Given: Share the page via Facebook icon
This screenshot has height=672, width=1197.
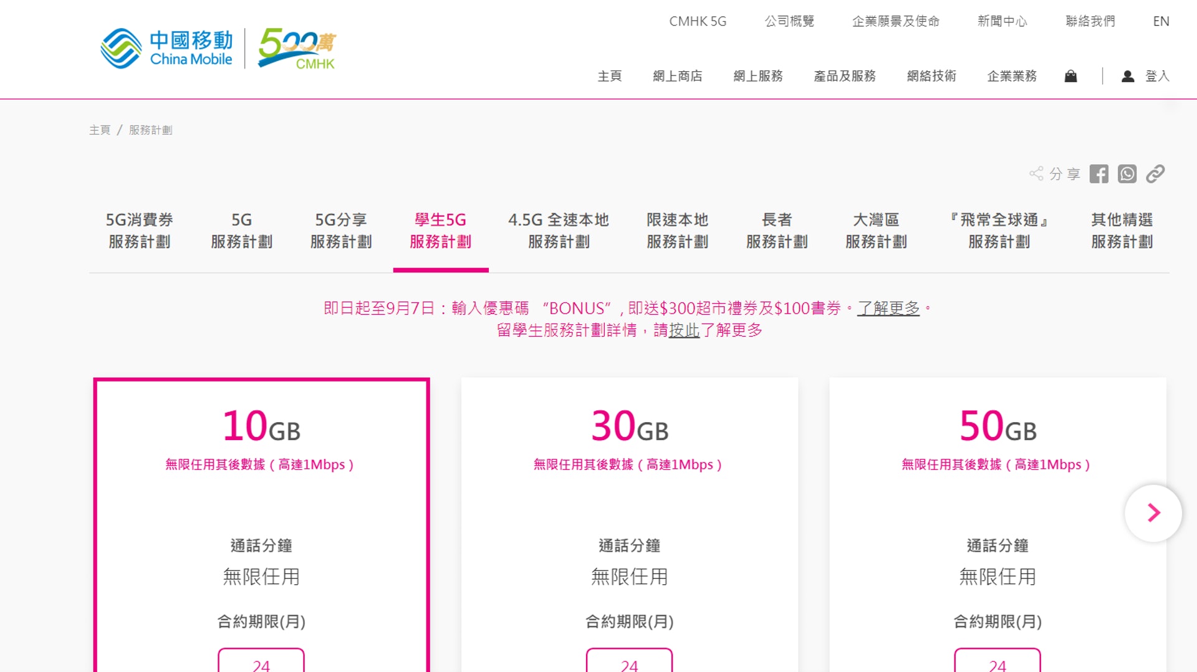Looking at the screenshot, I should 1098,174.
